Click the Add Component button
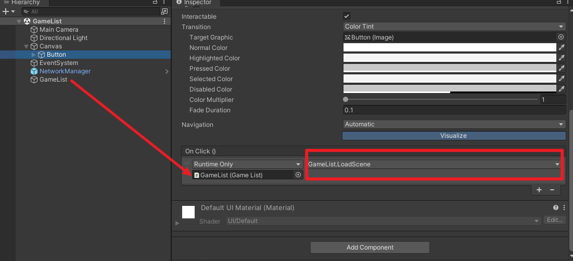 (370, 247)
